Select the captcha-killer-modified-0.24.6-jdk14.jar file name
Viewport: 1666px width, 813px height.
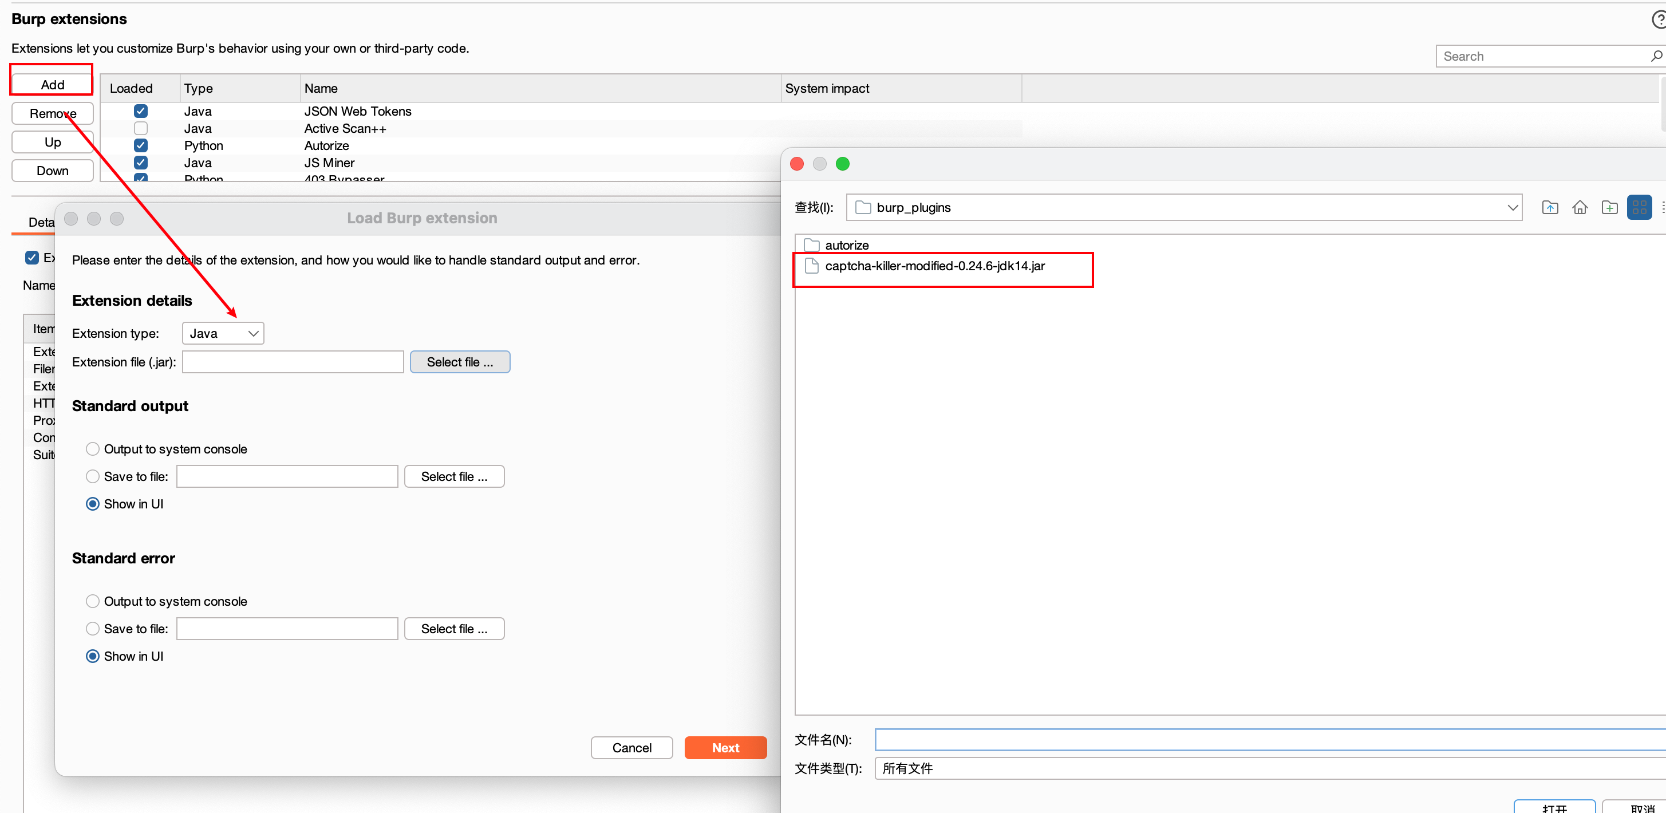tap(934, 266)
